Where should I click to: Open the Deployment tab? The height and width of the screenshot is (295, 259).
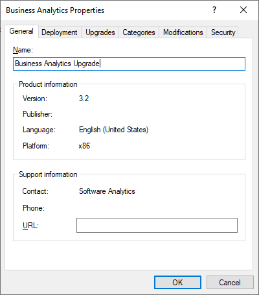tap(60, 32)
